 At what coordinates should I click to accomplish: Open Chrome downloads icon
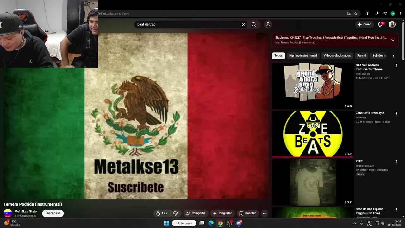(x=377, y=14)
